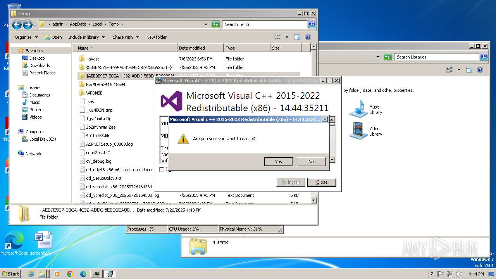Open the Start menu
The width and height of the screenshot is (496, 279).
[10, 274]
